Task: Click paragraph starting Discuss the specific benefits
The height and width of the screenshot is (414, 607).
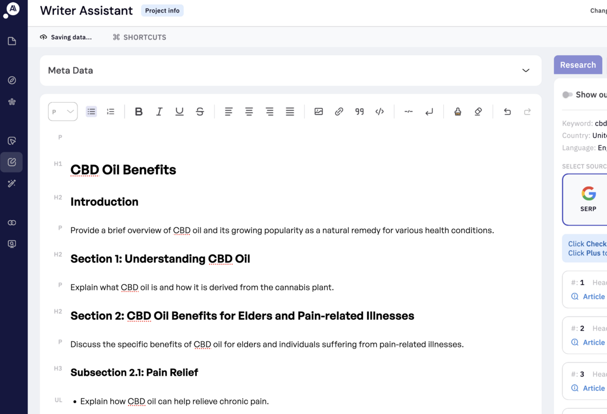Action: tap(267, 344)
